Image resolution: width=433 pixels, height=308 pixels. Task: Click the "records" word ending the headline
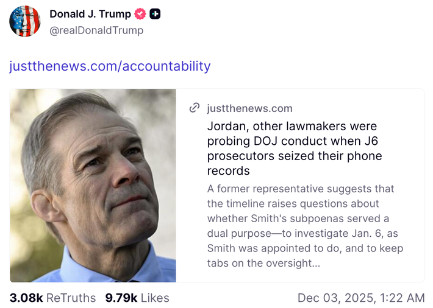(229, 171)
